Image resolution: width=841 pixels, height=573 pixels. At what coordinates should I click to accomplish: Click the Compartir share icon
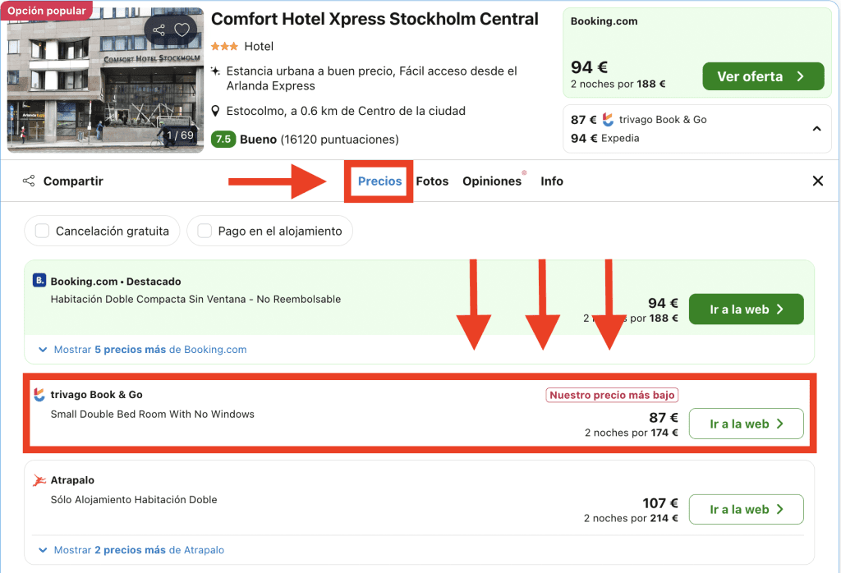click(x=29, y=181)
